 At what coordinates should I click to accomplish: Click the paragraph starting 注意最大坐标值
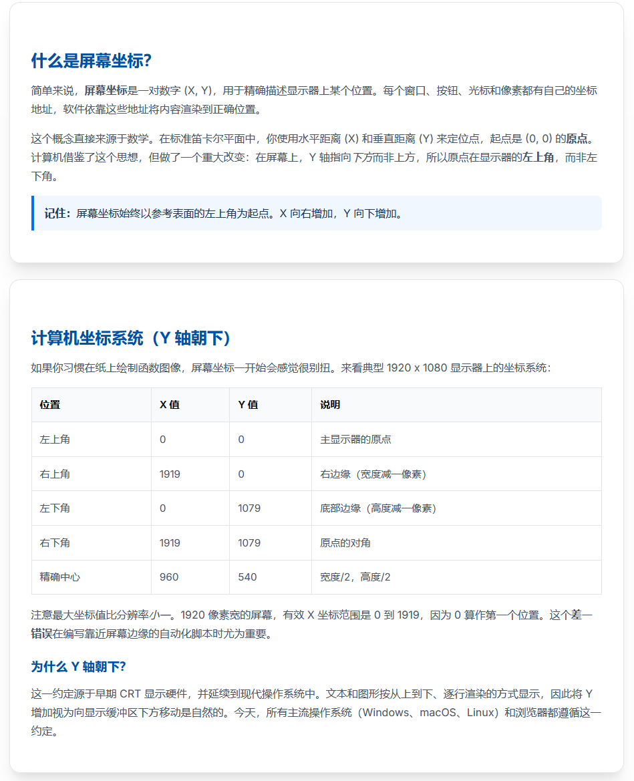pyautogui.click(x=312, y=625)
